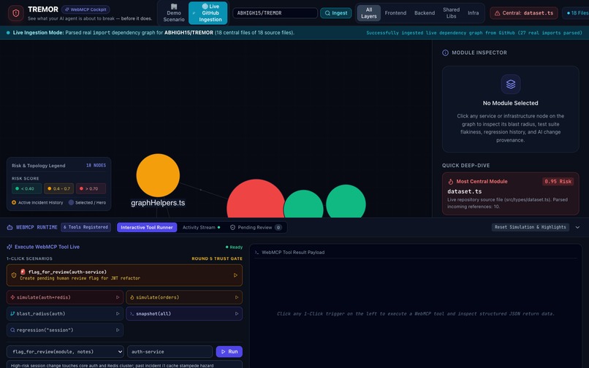The image size is (589, 368).
Task: Open the dataset.ts most central module card
Action: [x=511, y=193]
